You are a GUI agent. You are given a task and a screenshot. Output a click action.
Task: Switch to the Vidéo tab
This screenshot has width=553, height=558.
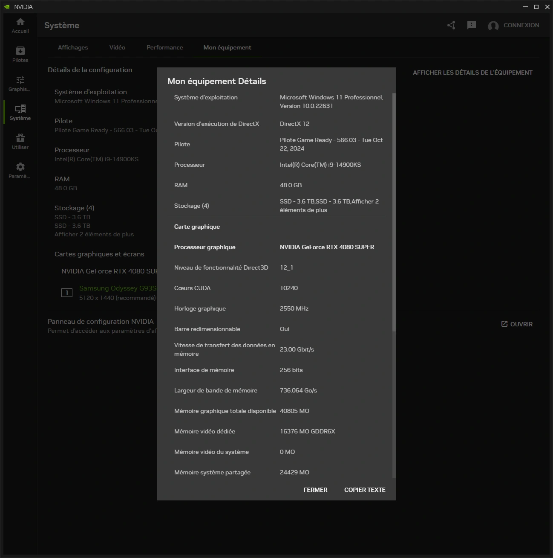(x=117, y=47)
